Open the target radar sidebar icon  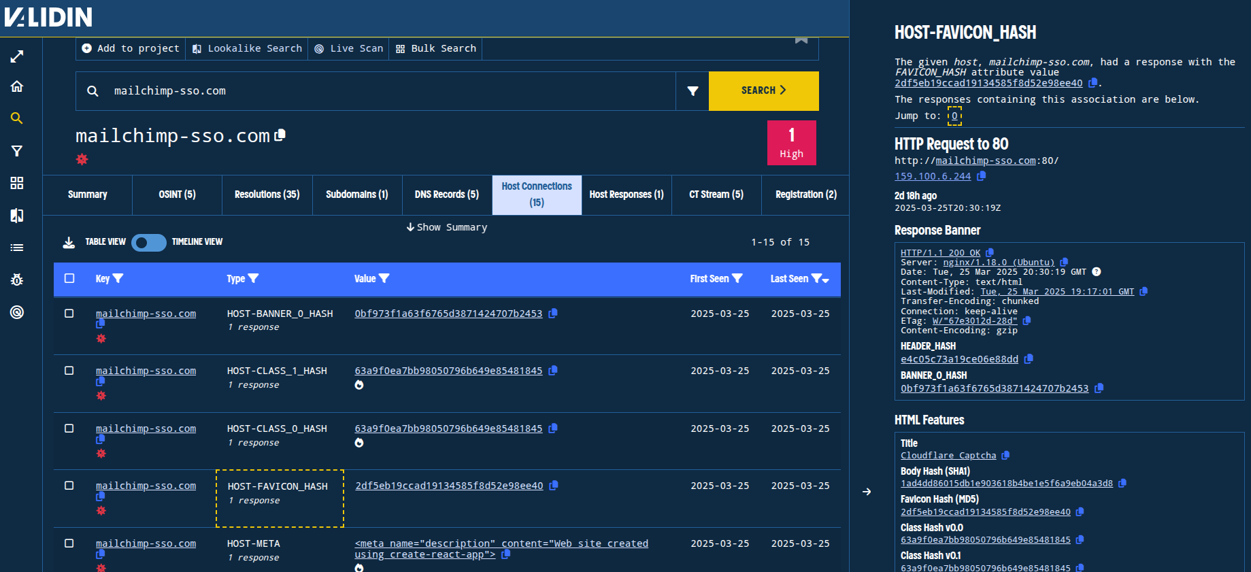[17, 312]
